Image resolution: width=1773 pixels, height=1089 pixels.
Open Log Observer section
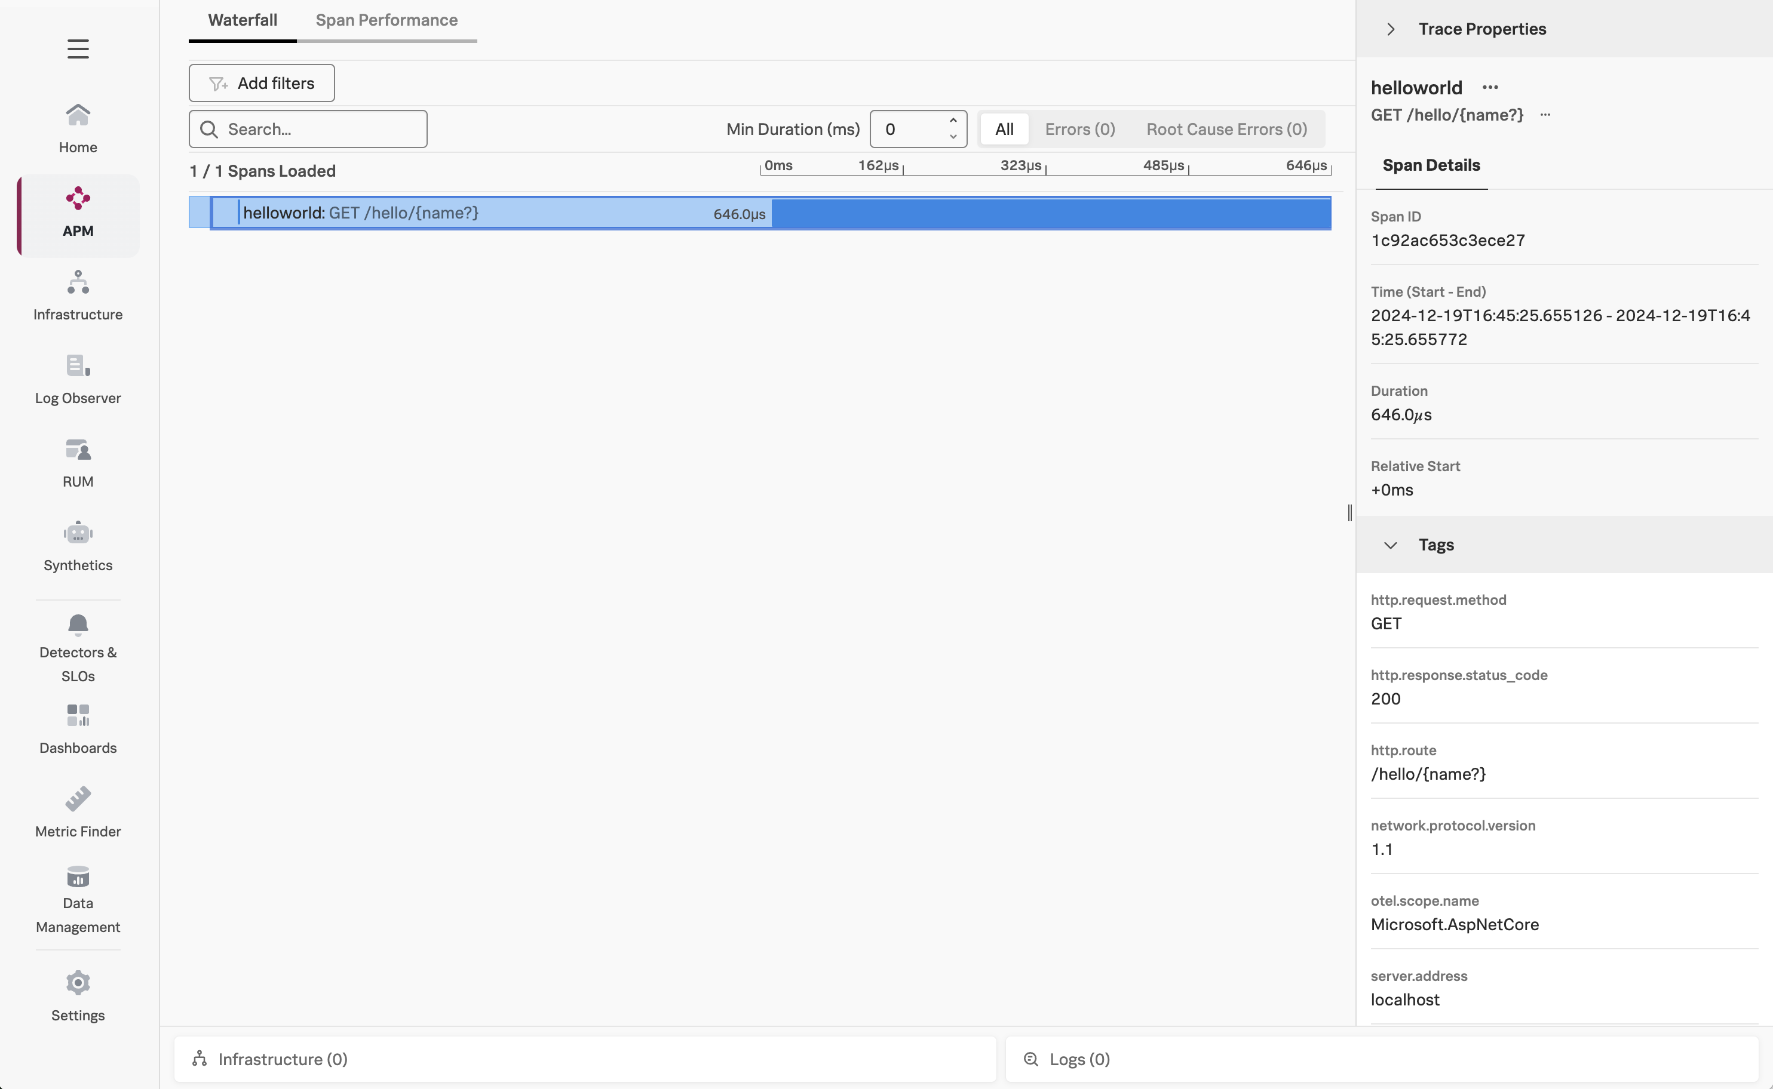tap(78, 379)
